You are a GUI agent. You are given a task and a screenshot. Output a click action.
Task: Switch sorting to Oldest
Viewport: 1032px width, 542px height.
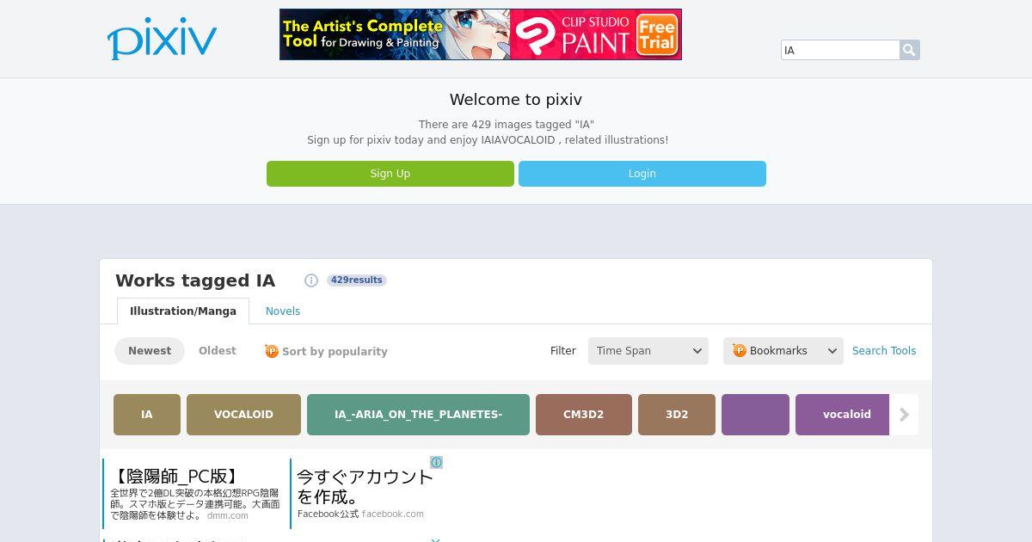(218, 351)
